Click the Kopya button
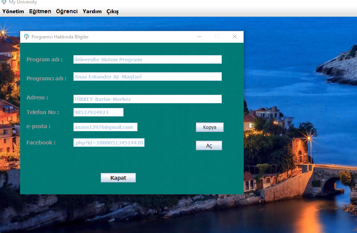The width and height of the screenshot is (357, 233). (x=209, y=127)
